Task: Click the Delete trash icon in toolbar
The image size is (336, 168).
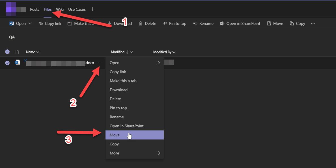Action: tap(140, 24)
